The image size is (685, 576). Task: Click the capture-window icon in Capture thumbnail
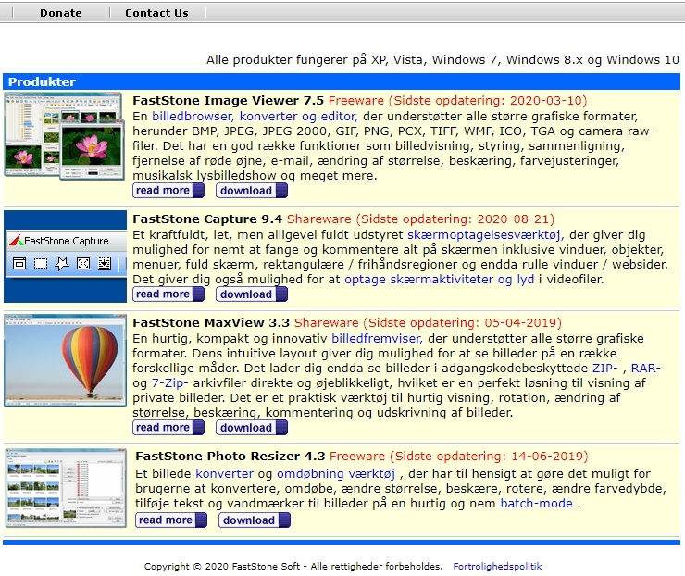point(19,264)
